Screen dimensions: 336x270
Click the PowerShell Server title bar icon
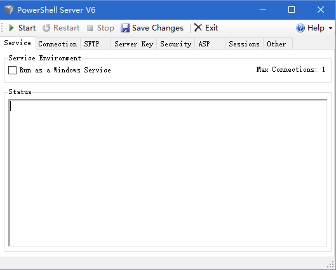click(8, 10)
